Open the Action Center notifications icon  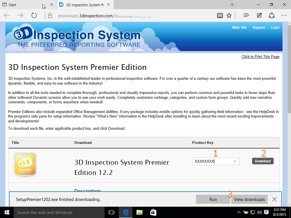(x=267, y=212)
